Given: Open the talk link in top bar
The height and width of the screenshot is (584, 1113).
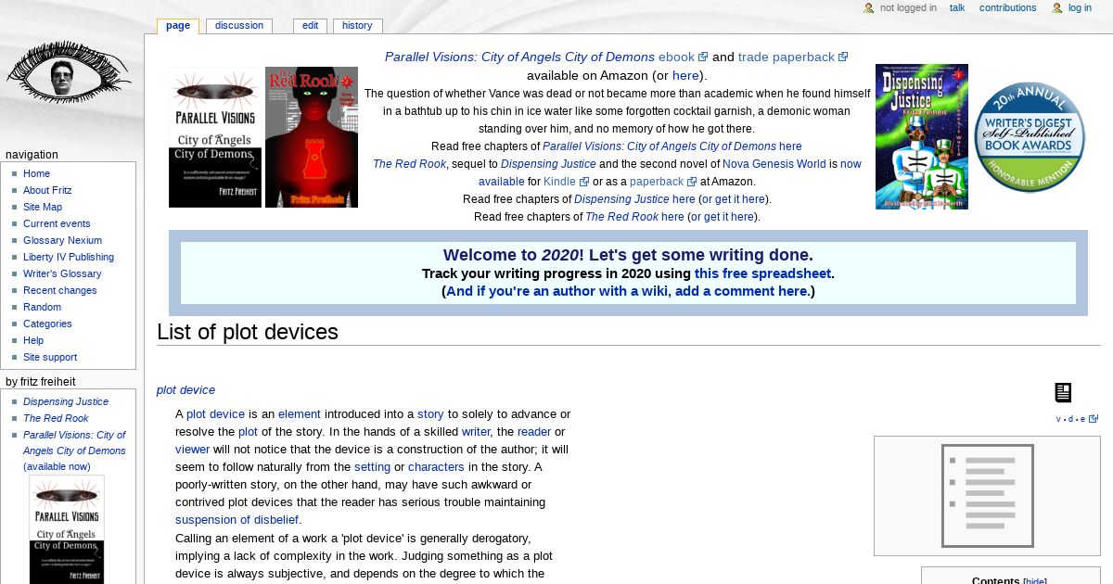Looking at the screenshot, I should 957,7.
